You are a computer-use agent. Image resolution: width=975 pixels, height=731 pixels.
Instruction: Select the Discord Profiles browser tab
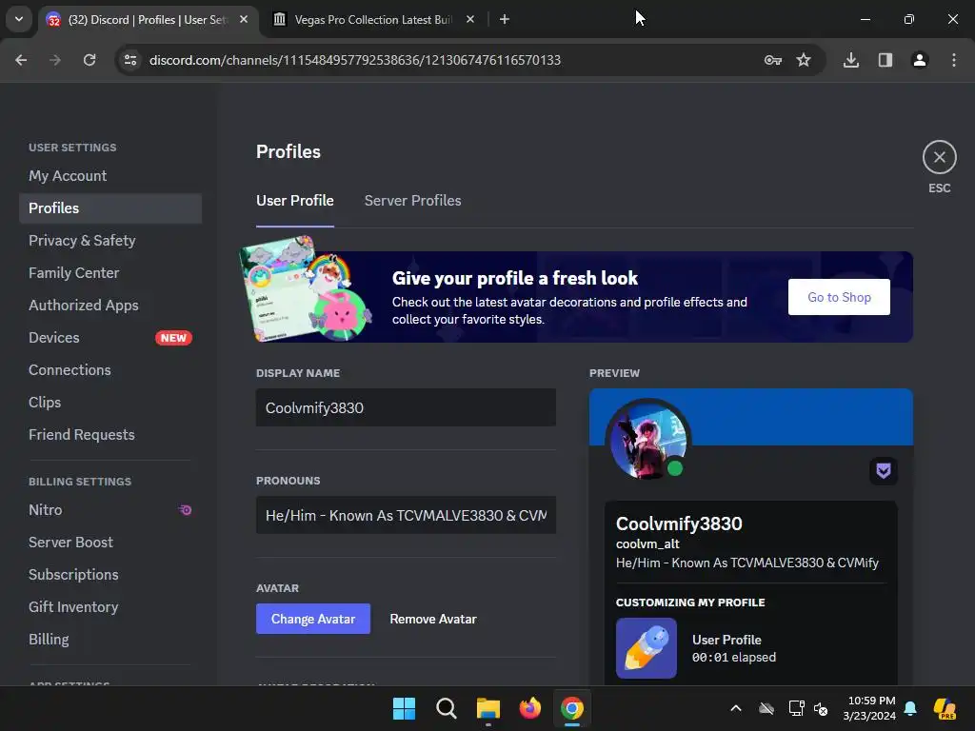coord(148,19)
